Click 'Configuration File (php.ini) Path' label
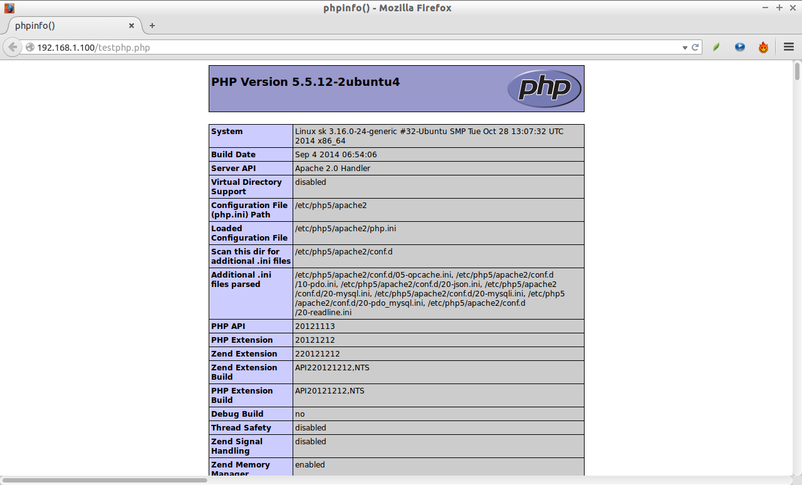 pyautogui.click(x=249, y=210)
